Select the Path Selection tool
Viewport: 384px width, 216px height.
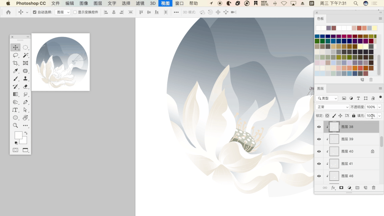click(25, 110)
